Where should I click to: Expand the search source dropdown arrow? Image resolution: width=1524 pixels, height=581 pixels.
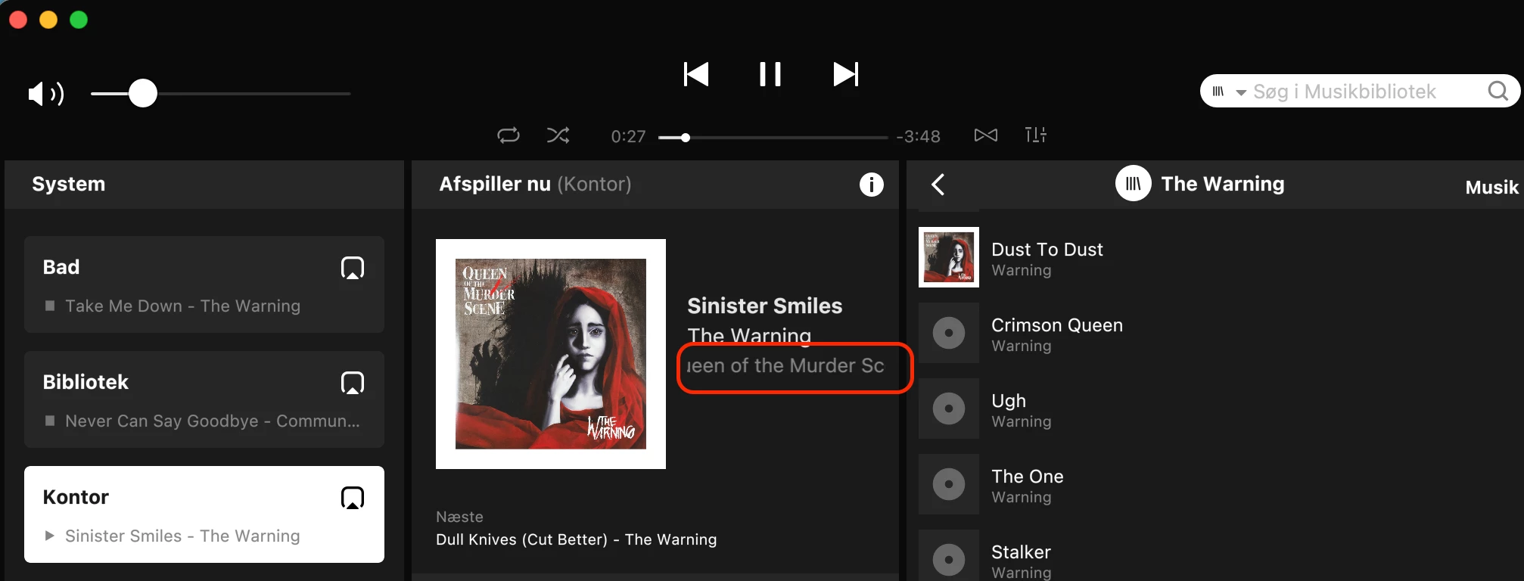(1241, 92)
